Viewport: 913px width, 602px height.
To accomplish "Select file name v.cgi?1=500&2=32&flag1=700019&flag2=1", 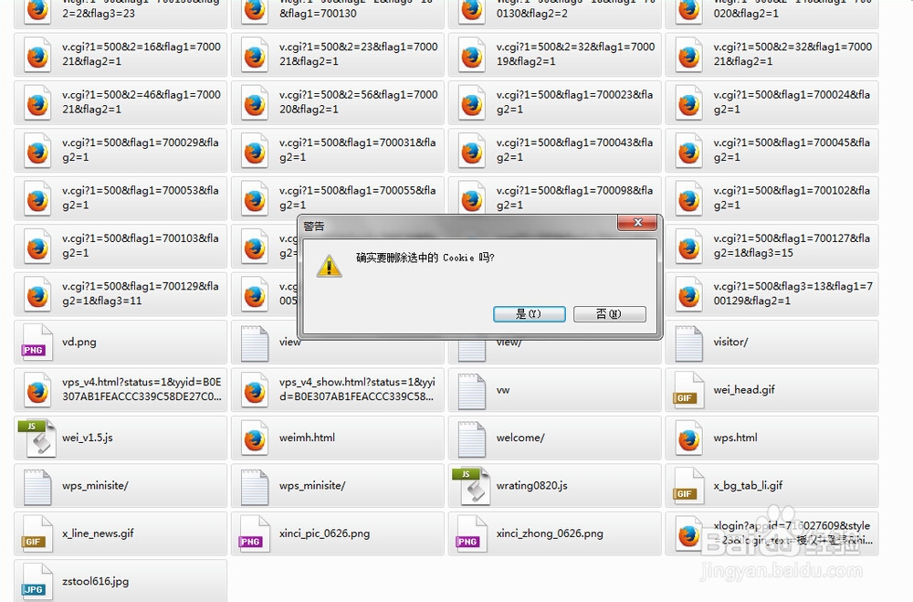I will click(575, 54).
